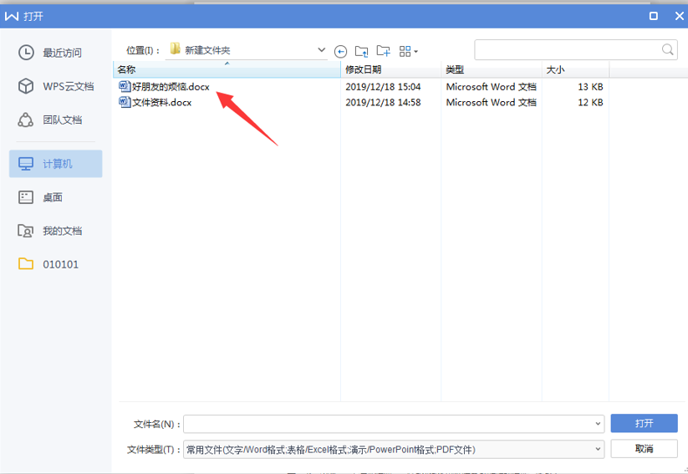Close the 打开 dialog
688x474 pixels.
pyautogui.click(x=680, y=16)
